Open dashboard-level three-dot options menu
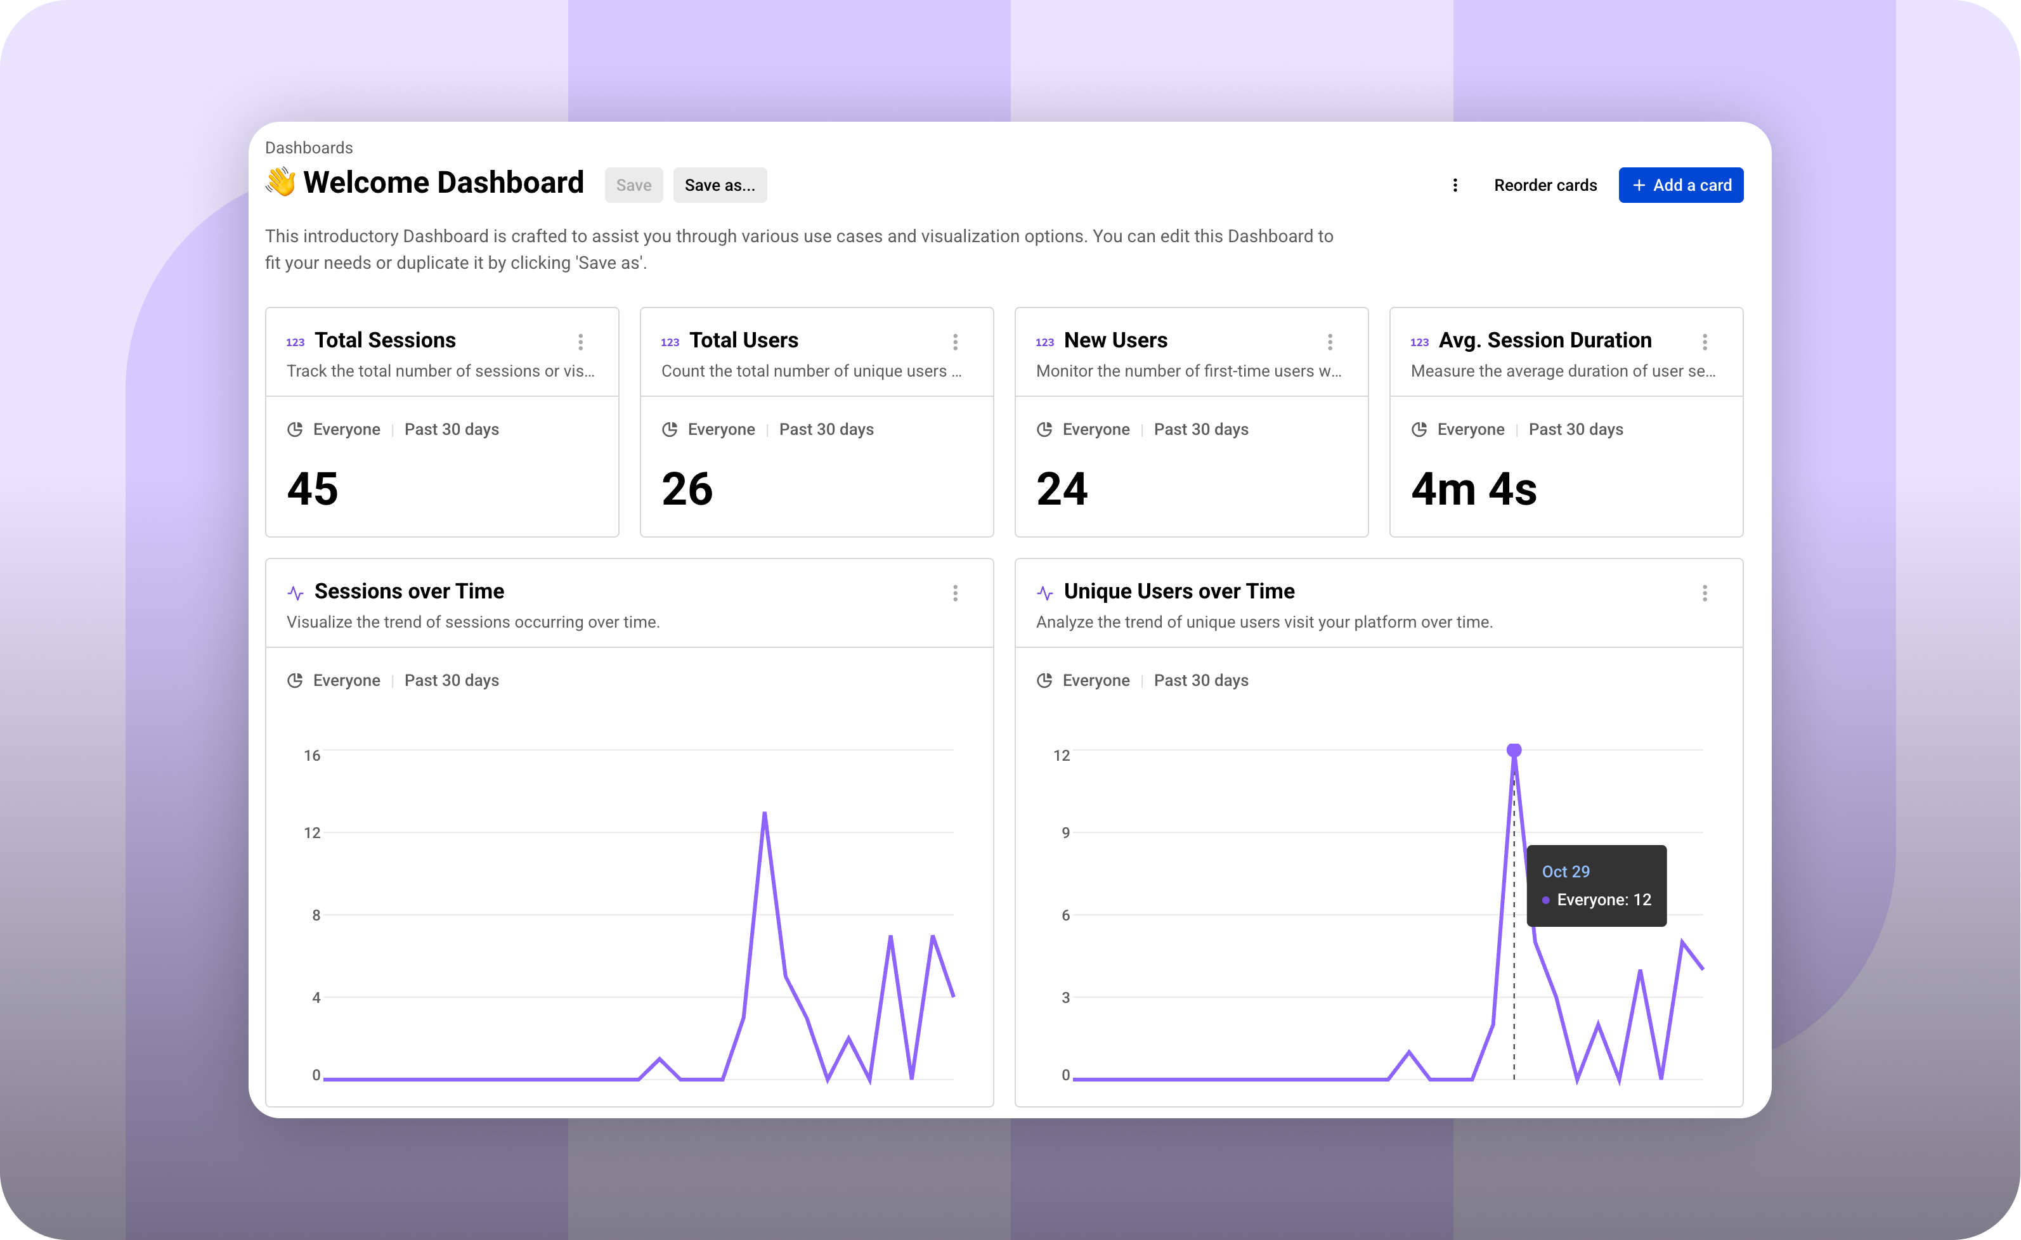The image size is (2021, 1240). 1455,185
